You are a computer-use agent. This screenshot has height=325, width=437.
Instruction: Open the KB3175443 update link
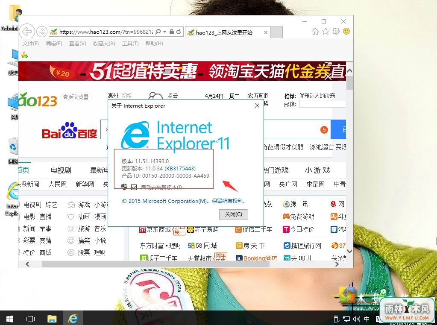point(180,168)
